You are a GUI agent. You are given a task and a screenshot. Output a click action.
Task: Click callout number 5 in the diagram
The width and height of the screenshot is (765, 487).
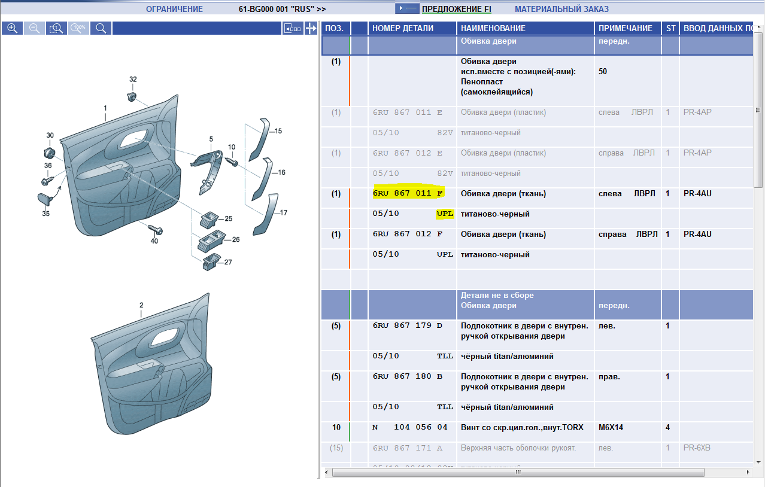click(x=211, y=139)
